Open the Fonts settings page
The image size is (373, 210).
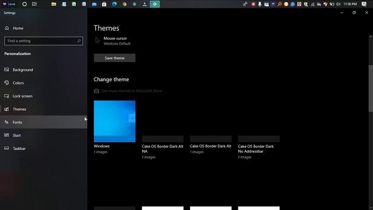(44, 122)
